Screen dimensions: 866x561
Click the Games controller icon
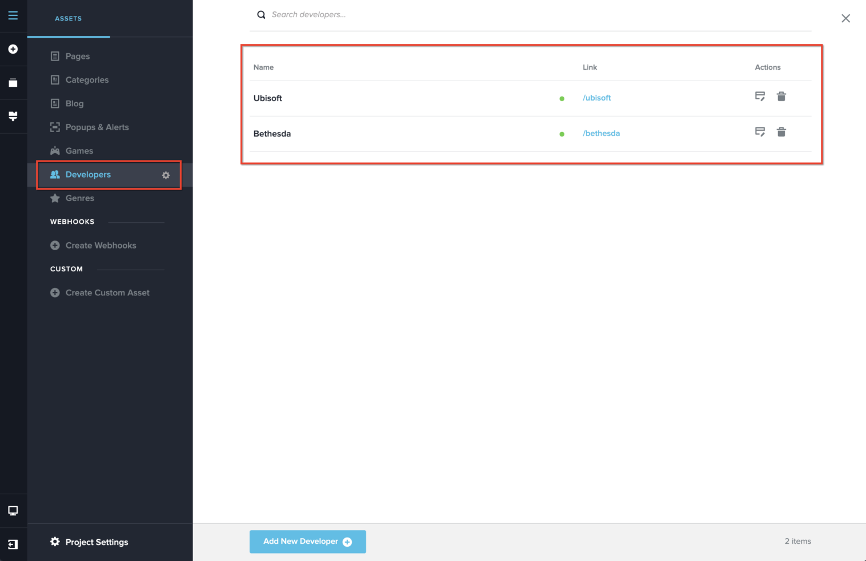55,151
